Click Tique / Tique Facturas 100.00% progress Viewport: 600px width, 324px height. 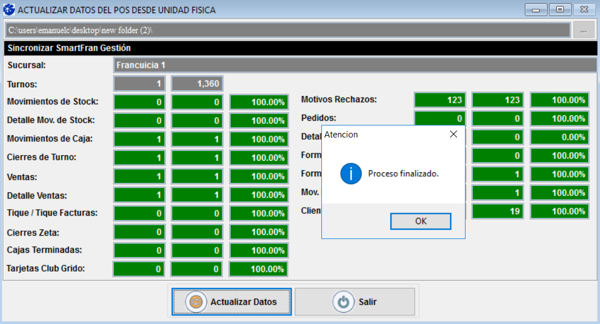click(259, 213)
